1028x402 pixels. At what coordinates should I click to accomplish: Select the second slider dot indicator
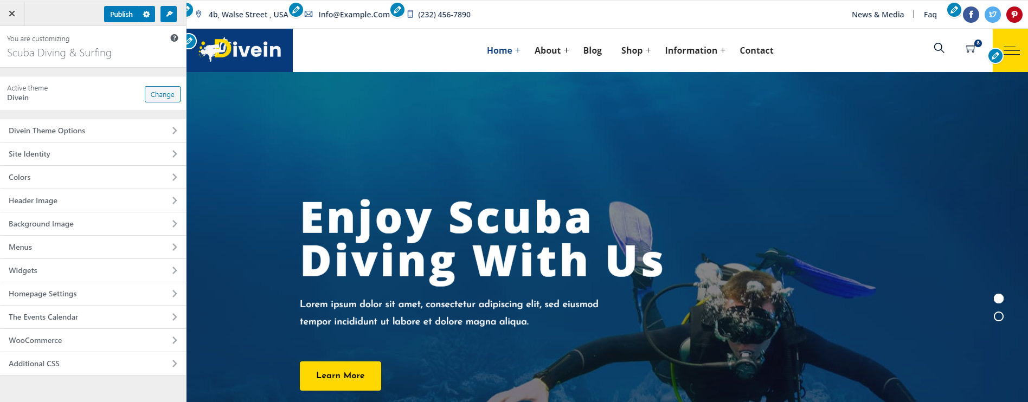(999, 316)
